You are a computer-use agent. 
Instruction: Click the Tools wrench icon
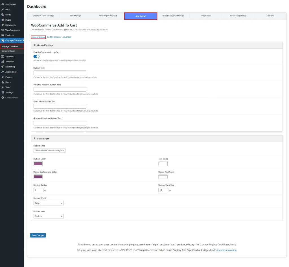3,87
